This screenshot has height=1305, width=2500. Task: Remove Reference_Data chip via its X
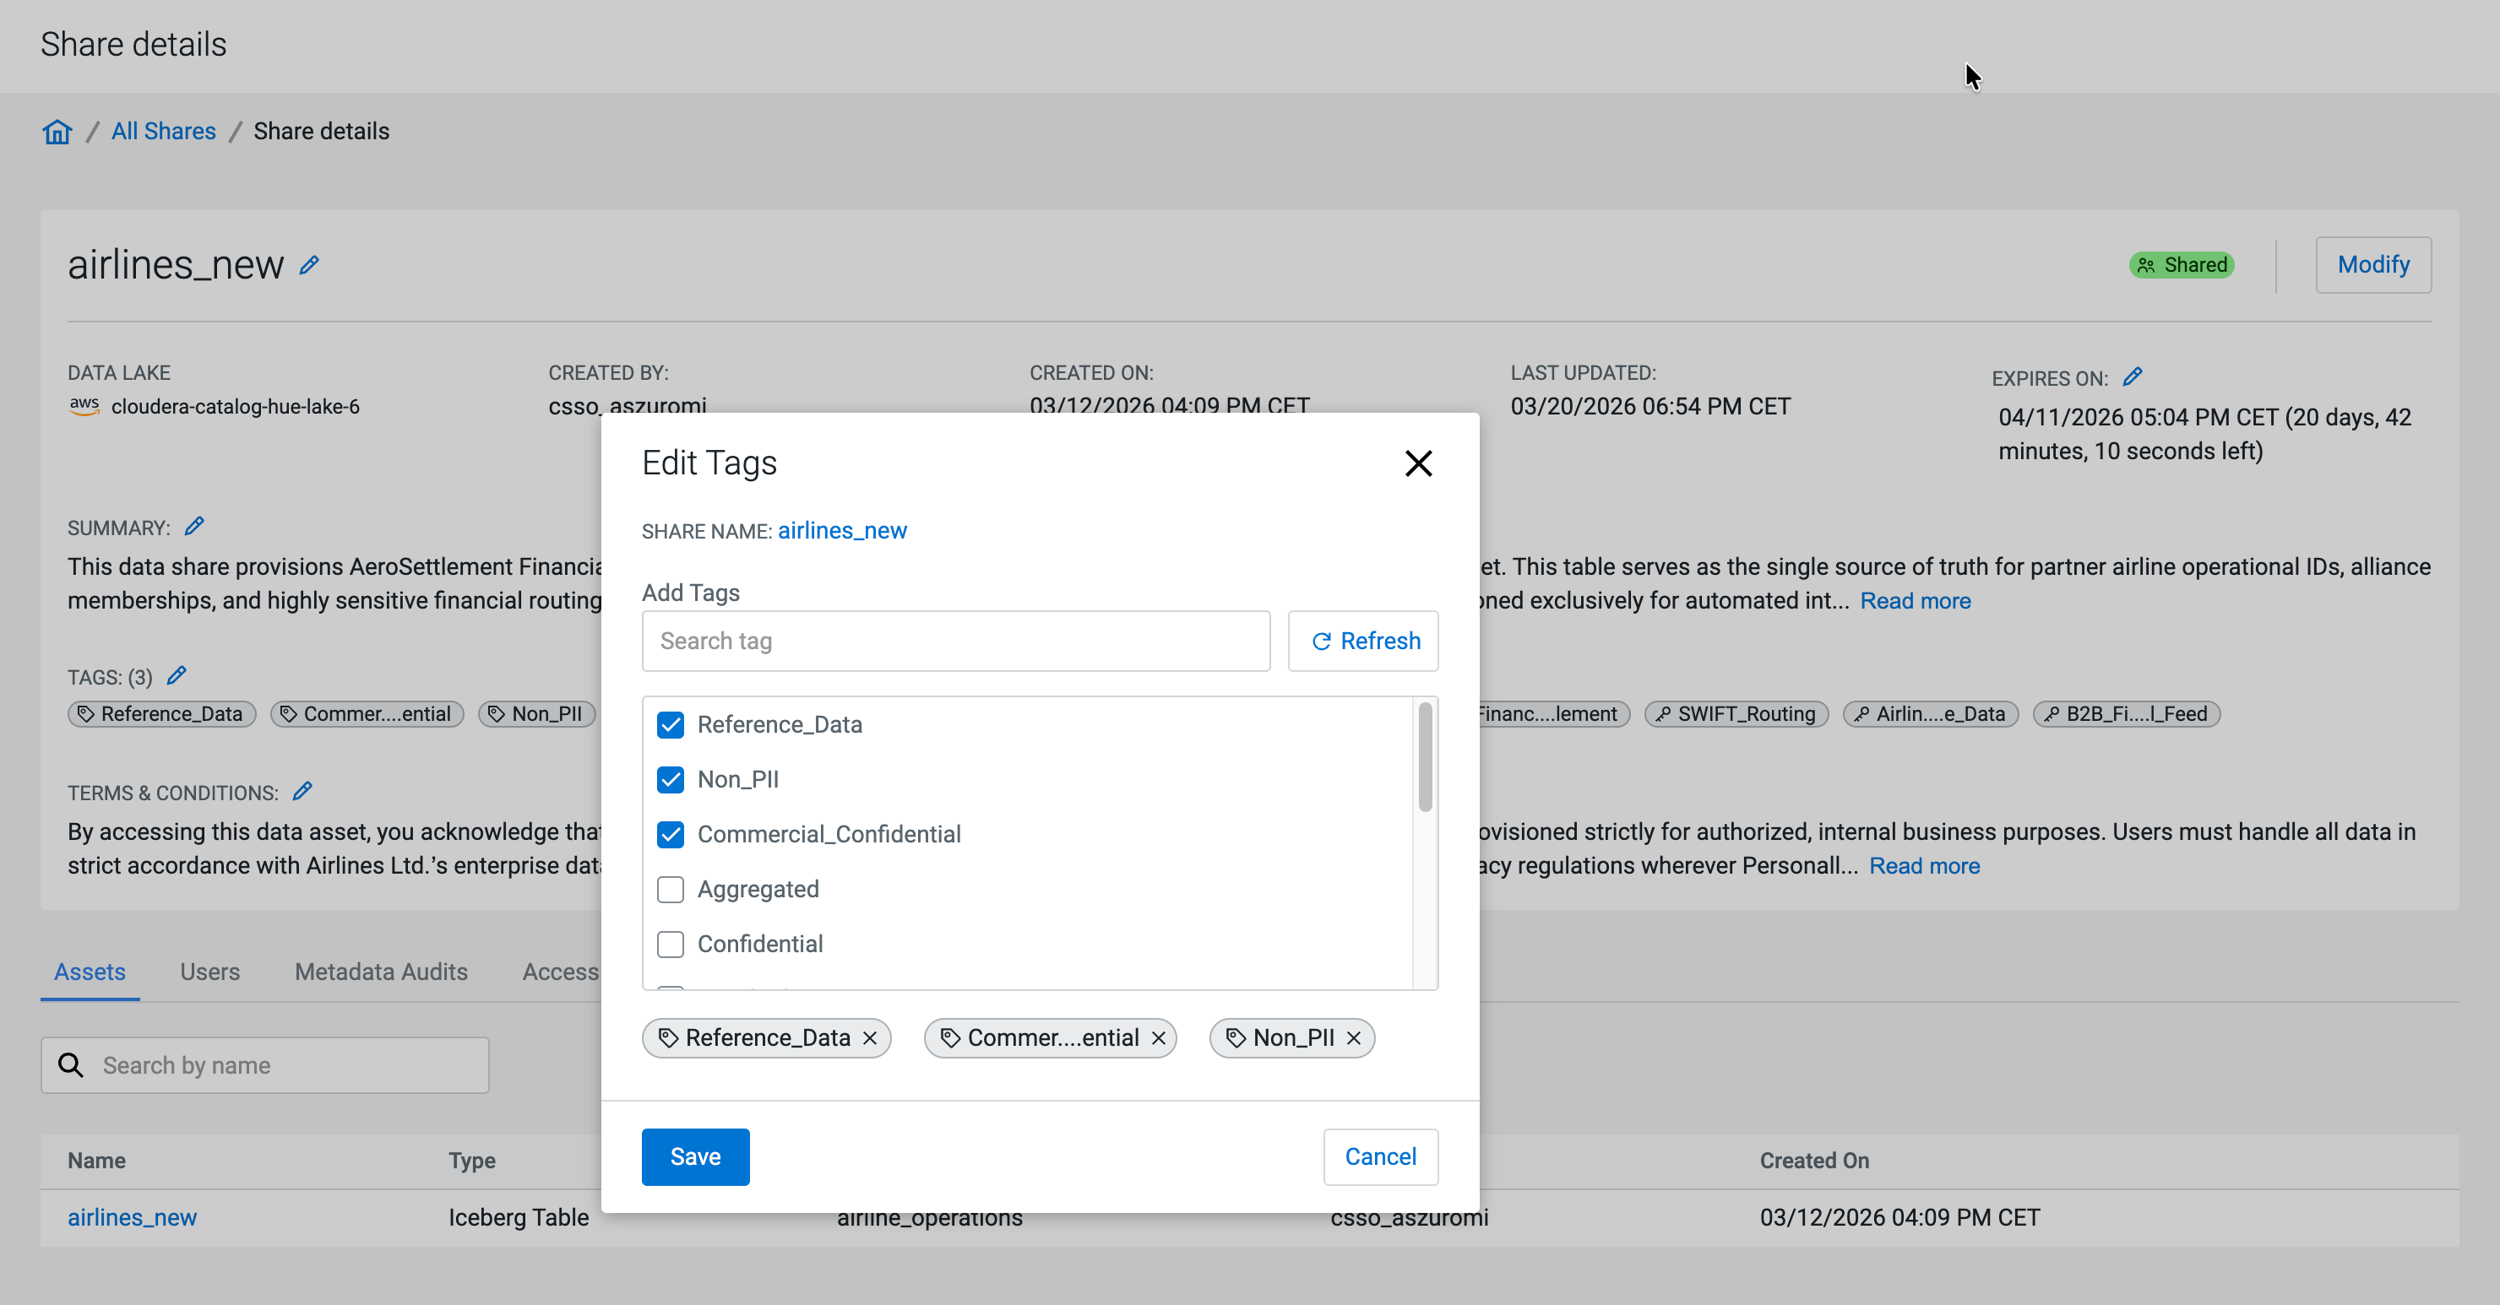[x=870, y=1038]
